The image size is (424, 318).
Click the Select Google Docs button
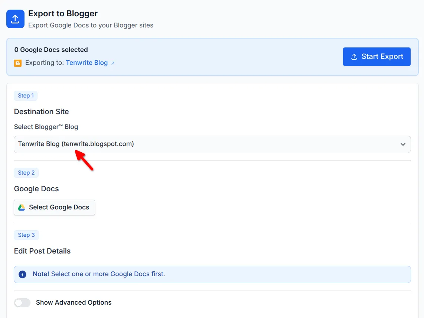click(x=54, y=208)
